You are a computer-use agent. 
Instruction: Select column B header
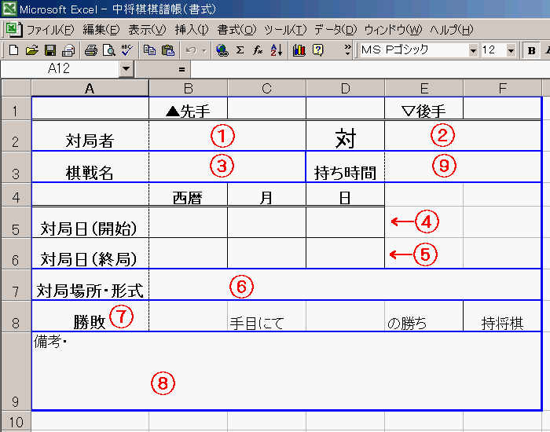(x=188, y=88)
